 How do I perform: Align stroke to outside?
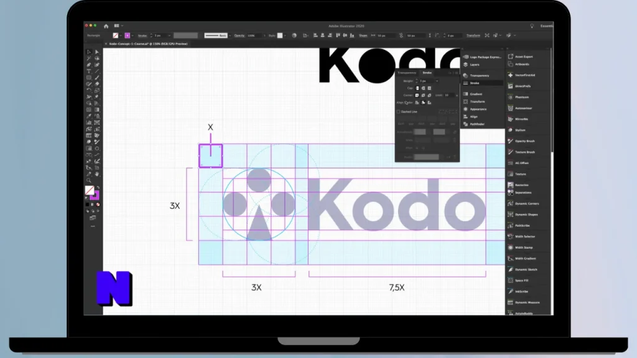coord(429,103)
